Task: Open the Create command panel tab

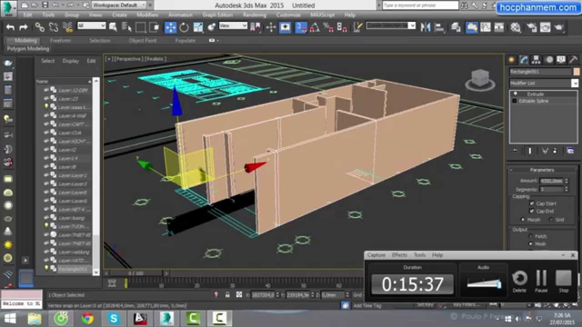Action: coord(512,59)
